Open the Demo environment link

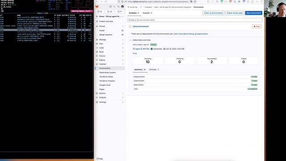[x=141, y=26]
